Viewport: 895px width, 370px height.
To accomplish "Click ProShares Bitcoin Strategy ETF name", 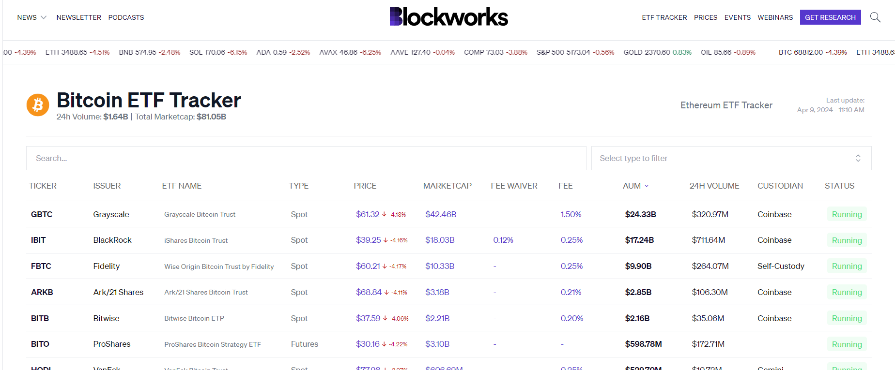I will coord(213,344).
